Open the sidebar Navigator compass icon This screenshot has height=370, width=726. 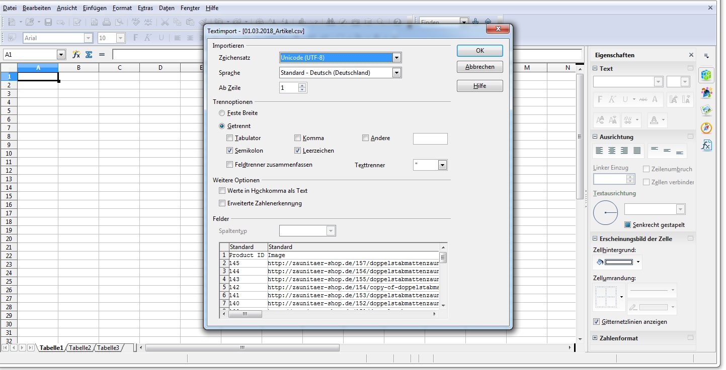[x=706, y=128]
